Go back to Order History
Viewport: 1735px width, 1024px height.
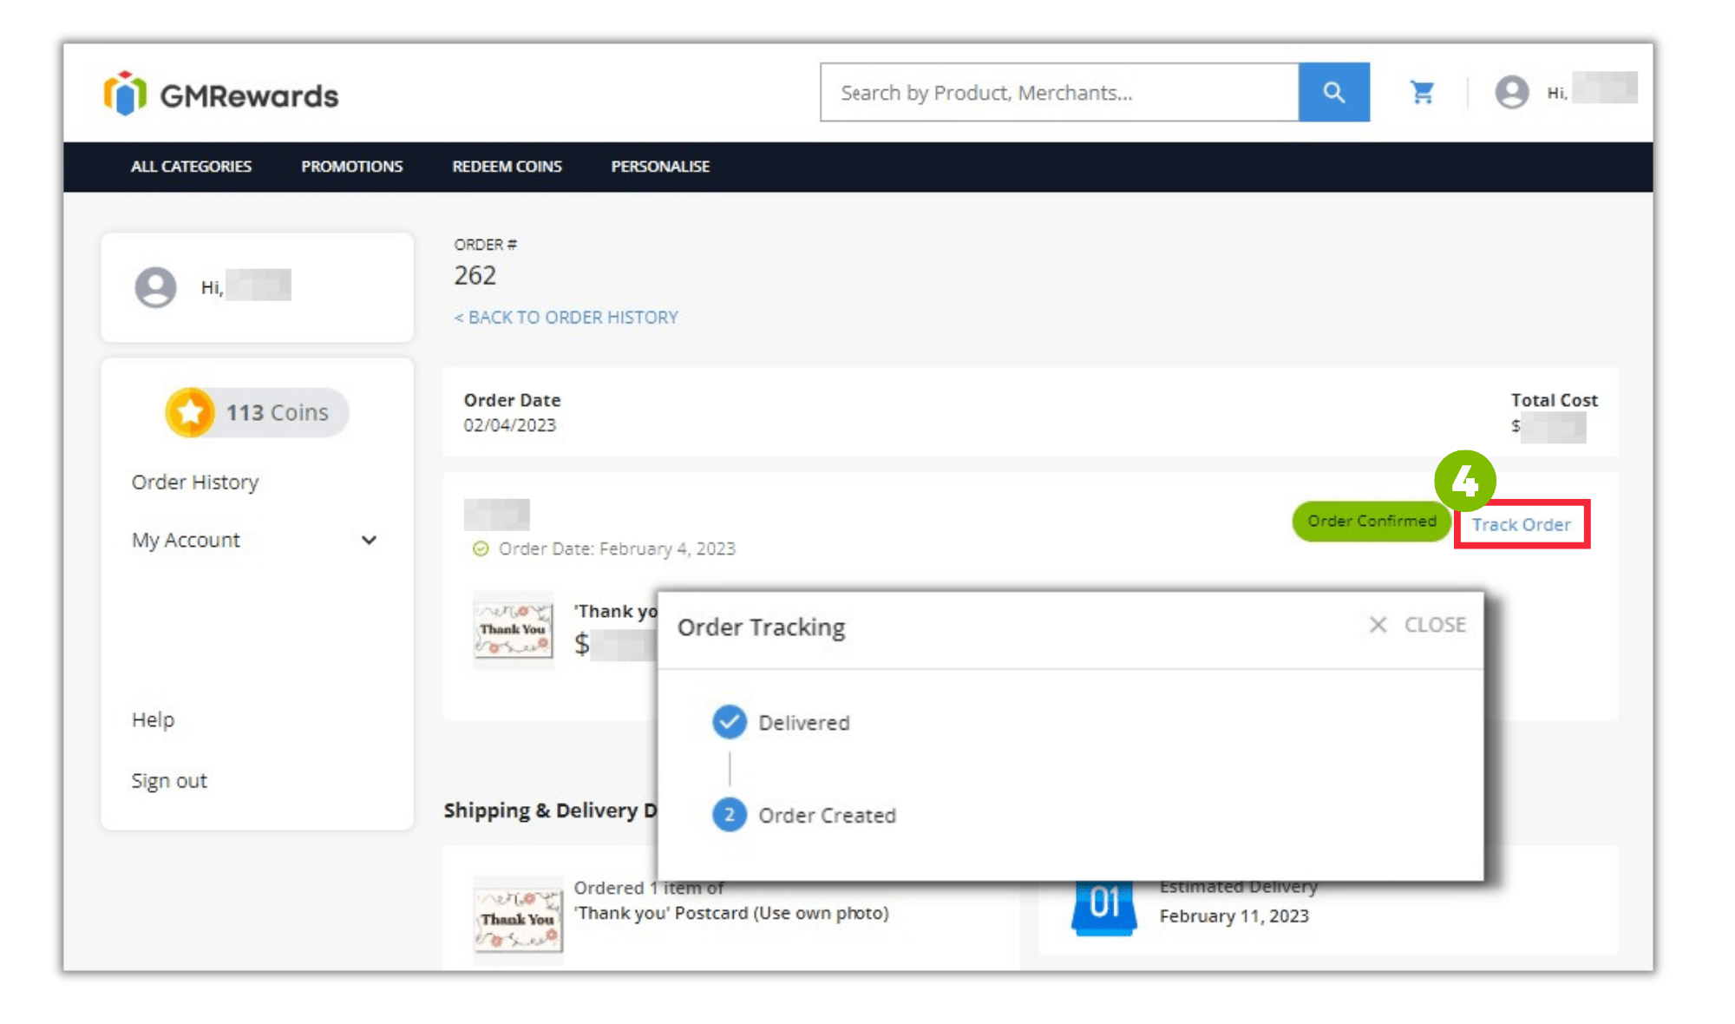565,317
